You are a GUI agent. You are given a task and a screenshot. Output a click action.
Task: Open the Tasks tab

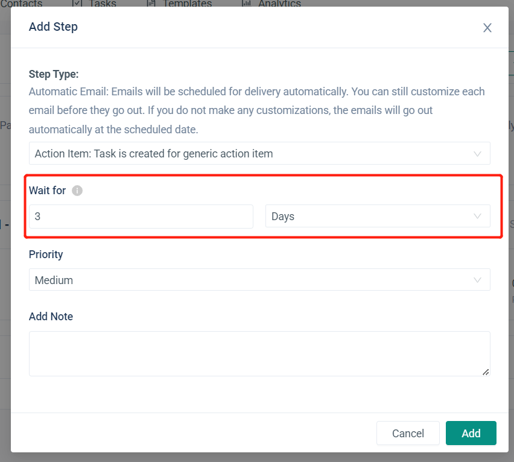tap(102, 4)
